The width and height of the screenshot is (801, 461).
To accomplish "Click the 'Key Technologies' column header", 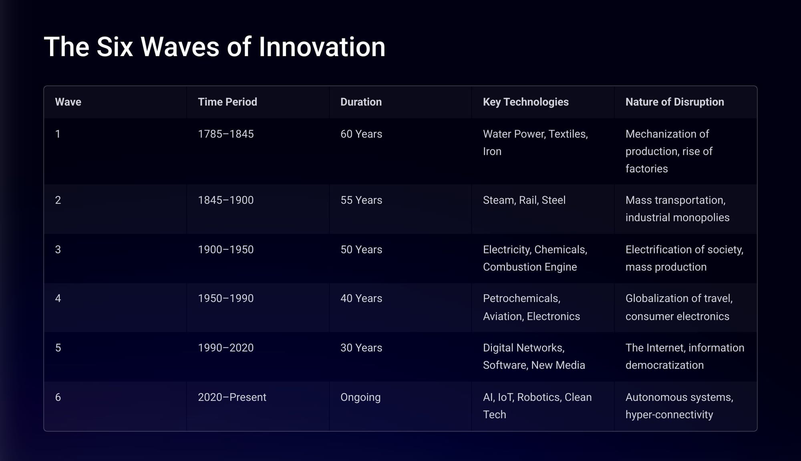I will pyautogui.click(x=543, y=102).
